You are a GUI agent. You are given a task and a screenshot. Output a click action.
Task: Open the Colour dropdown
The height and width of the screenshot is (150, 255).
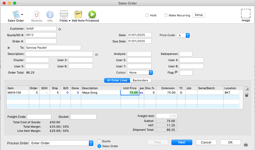[x=140, y=73]
